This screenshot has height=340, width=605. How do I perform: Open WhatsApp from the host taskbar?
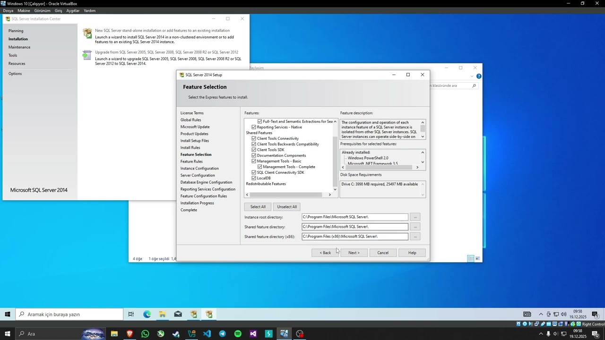[145, 334]
